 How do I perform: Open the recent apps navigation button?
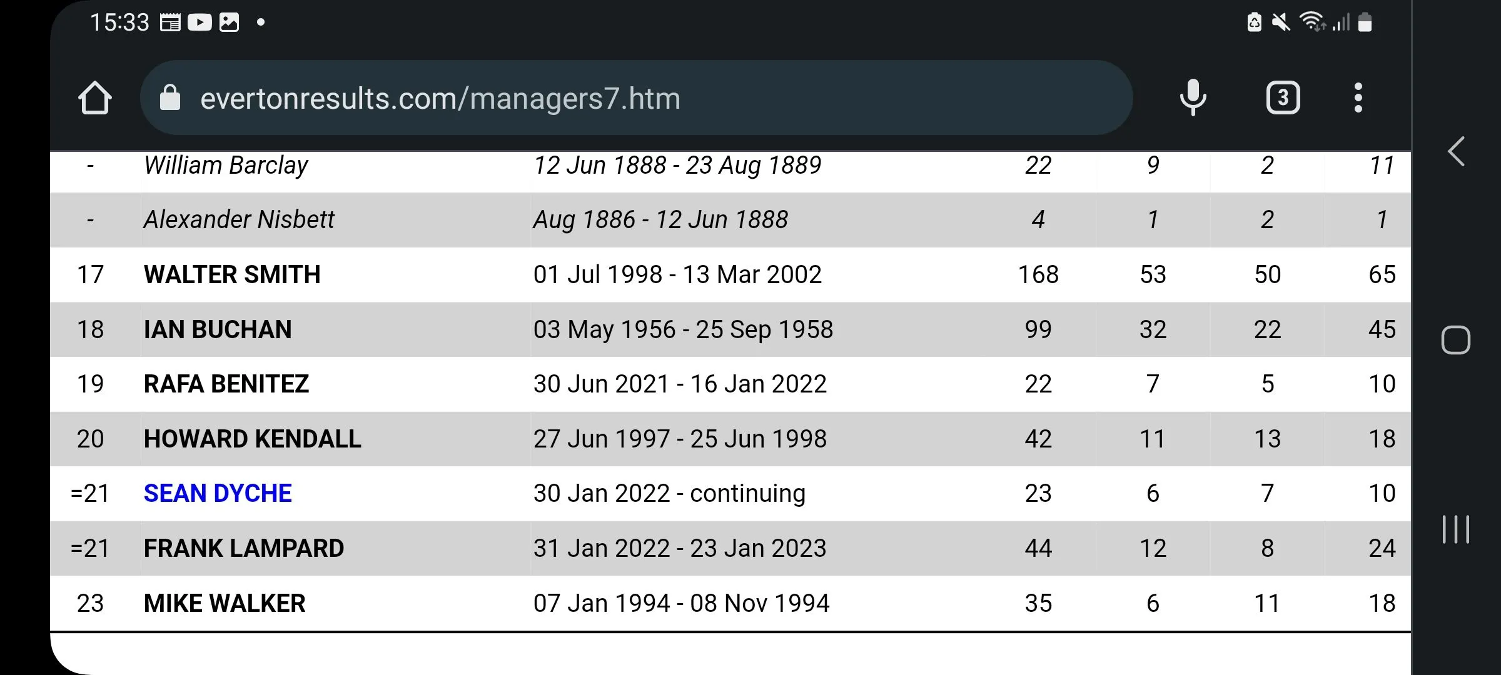click(x=1455, y=529)
